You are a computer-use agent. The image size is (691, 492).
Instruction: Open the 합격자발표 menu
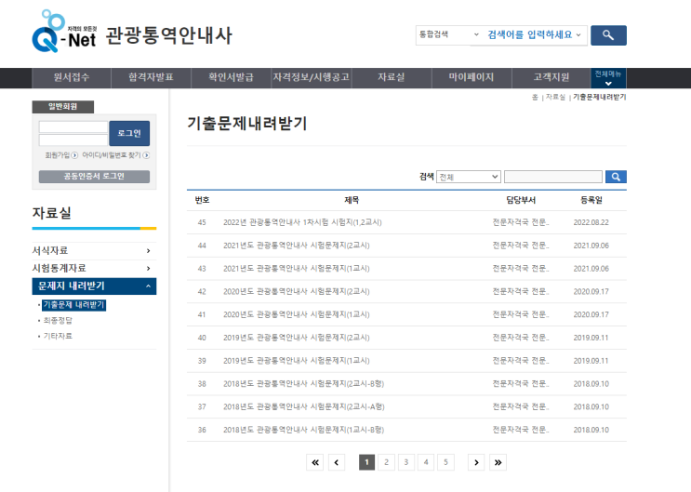pyautogui.click(x=151, y=77)
